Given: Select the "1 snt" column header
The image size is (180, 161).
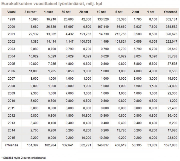Looking at the screenshot, I should pyautogui.click(x=152, y=12).
